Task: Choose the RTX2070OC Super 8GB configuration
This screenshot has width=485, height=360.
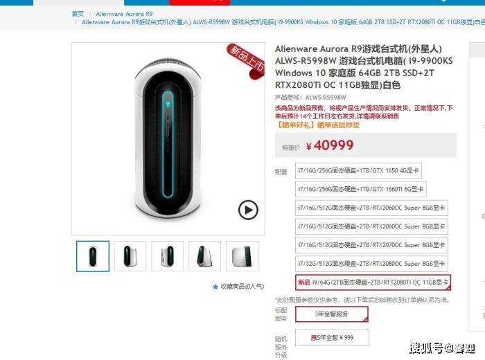Action: (371, 245)
